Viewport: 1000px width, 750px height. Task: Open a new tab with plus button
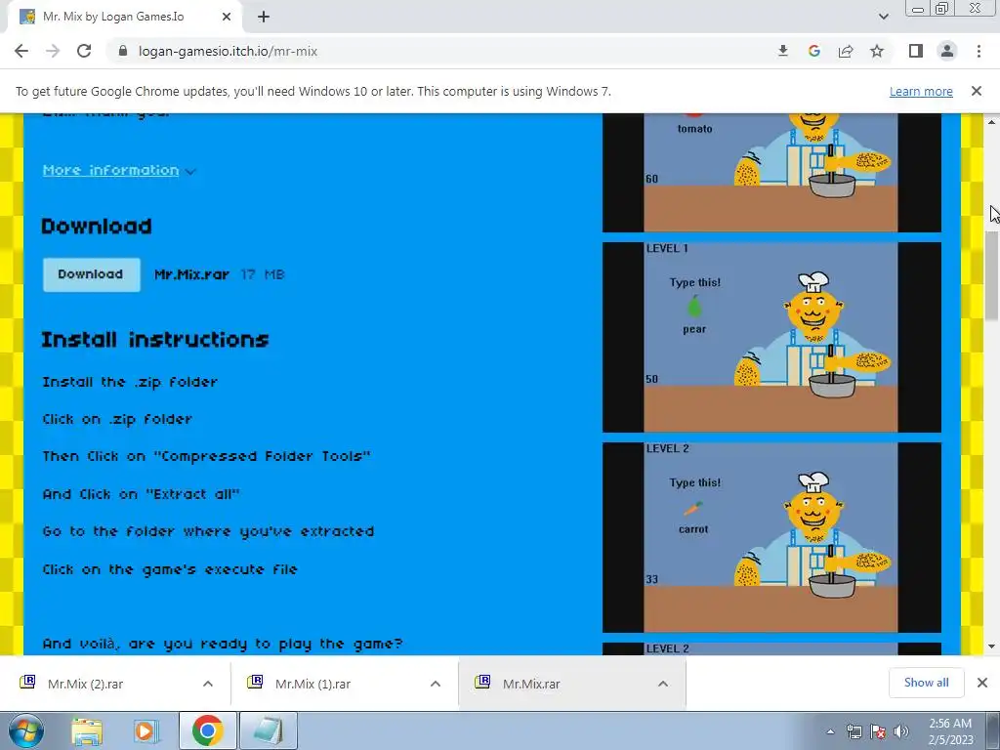[264, 17]
